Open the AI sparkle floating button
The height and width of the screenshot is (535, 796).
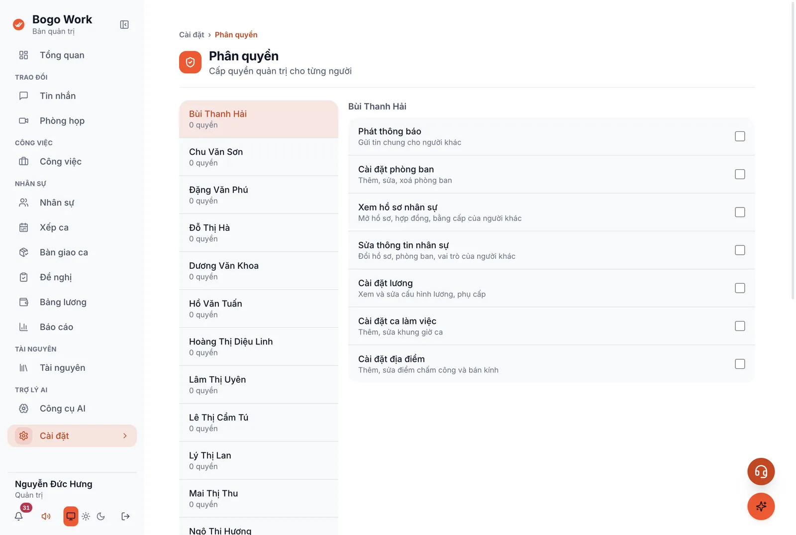tap(761, 506)
